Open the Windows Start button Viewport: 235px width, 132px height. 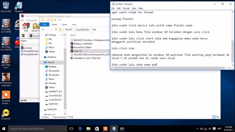click(x=4, y=129)
